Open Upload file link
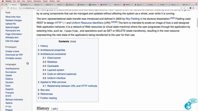This screenshot has height=111, width=198. [x=11, y=24]
